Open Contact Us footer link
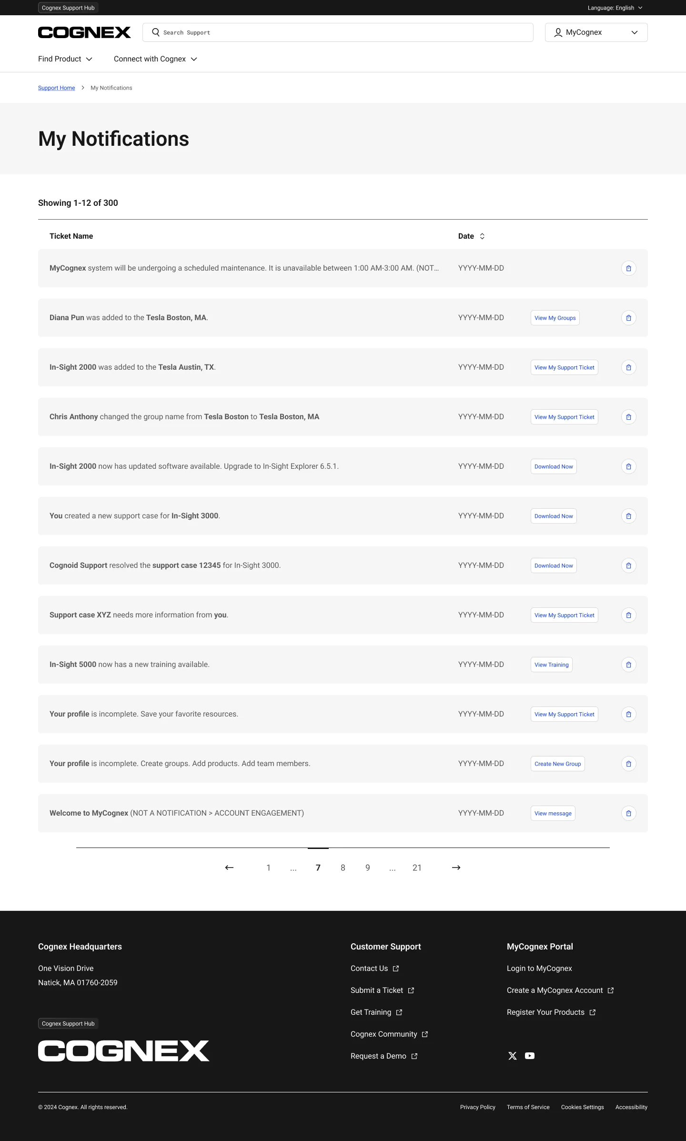 pos(375,969)
